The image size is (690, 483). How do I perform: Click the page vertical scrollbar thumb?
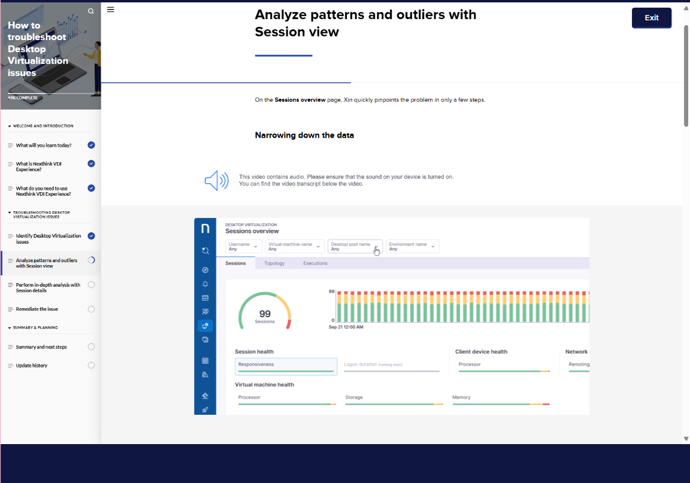tap(686, 75)
